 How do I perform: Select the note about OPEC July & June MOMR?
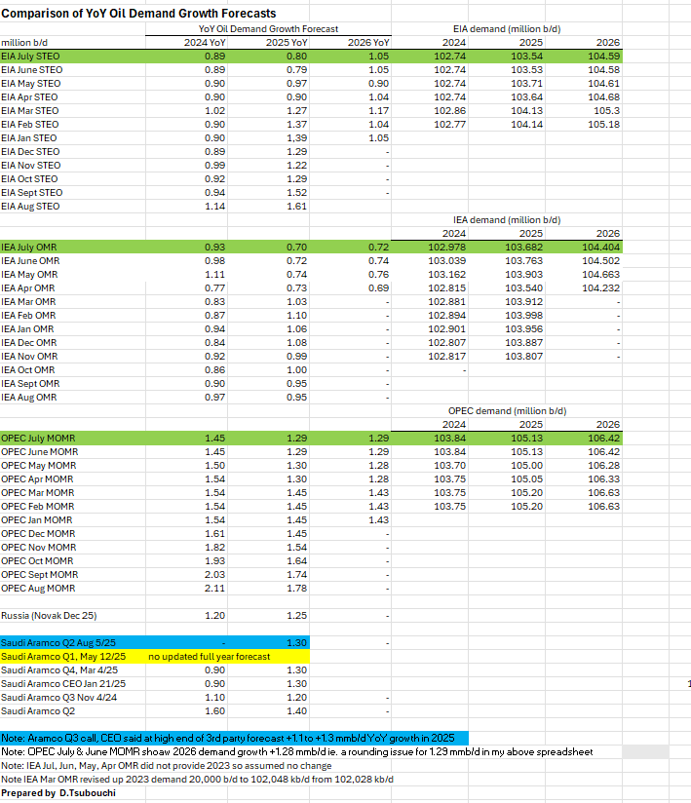coord(297,751)
